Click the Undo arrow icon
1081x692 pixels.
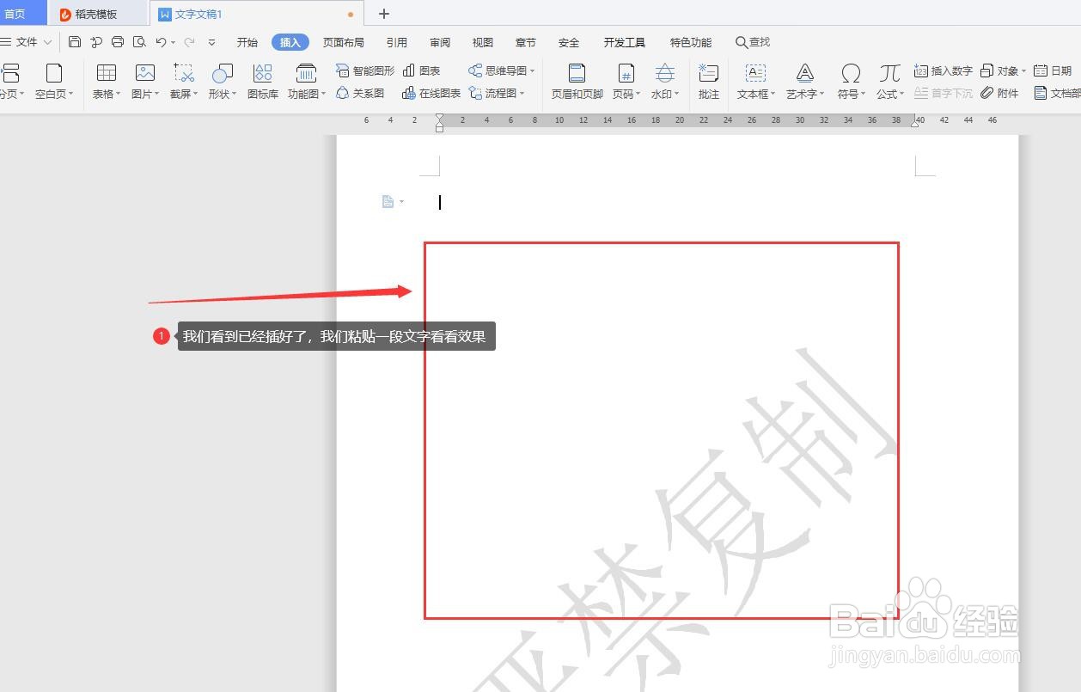(x=161, y=42)
